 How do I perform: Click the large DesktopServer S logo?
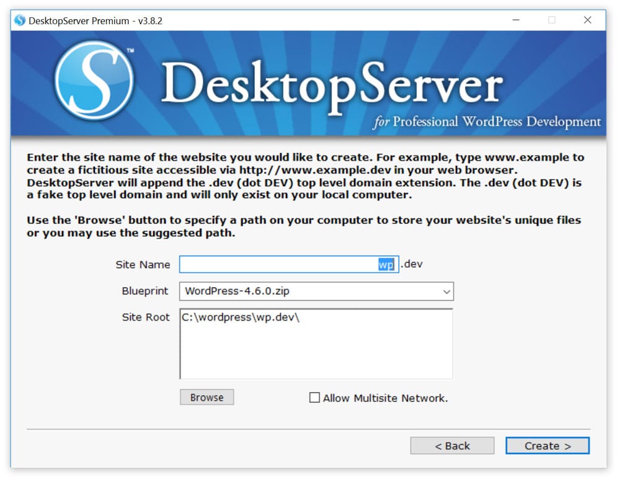[94, 80]
